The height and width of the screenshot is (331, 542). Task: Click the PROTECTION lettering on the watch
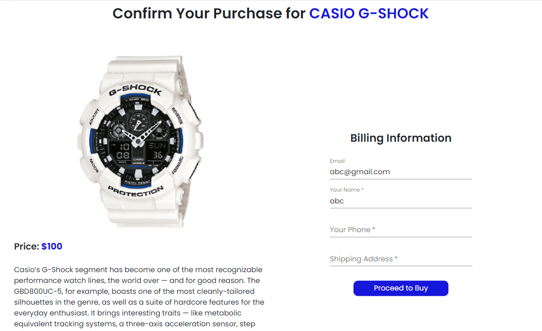click(136, 192)
